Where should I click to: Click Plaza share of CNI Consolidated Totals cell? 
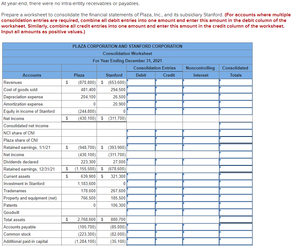pos(236,140)
